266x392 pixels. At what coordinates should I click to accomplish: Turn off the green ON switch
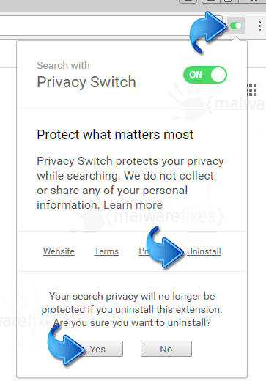tap(205, 75)
